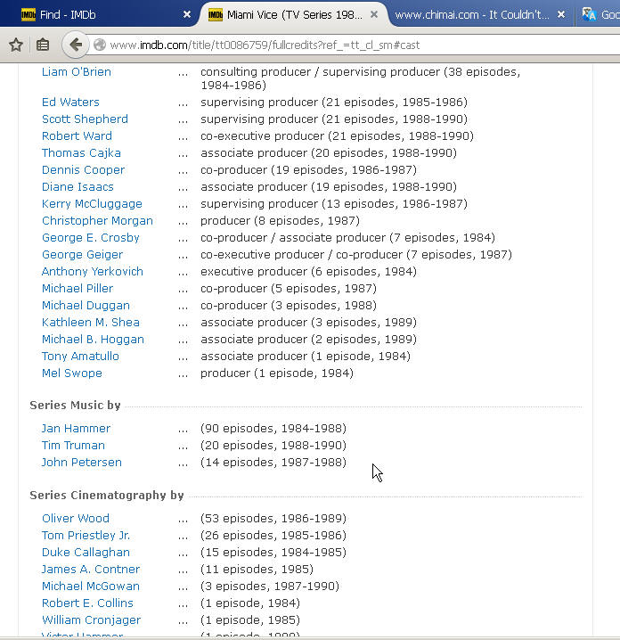Open the George E. Crosby link

point(91,238)
